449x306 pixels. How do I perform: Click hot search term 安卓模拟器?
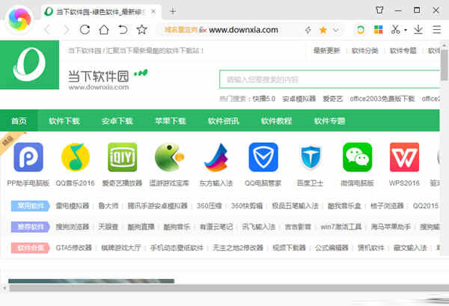tap(299, 99)
